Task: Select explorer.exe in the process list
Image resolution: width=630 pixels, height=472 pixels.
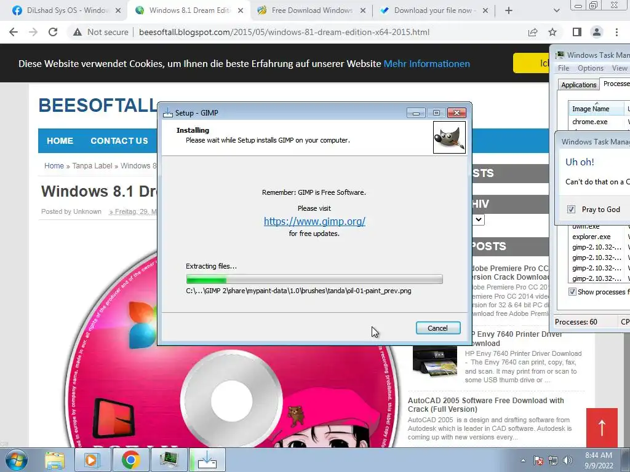Action: [591, 237]
